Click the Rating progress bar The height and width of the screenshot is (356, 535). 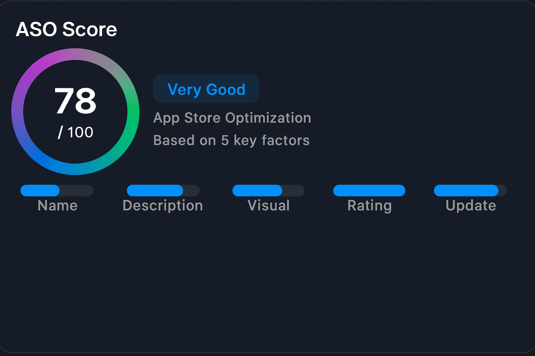pyautogui.click(x=369, y=191)
